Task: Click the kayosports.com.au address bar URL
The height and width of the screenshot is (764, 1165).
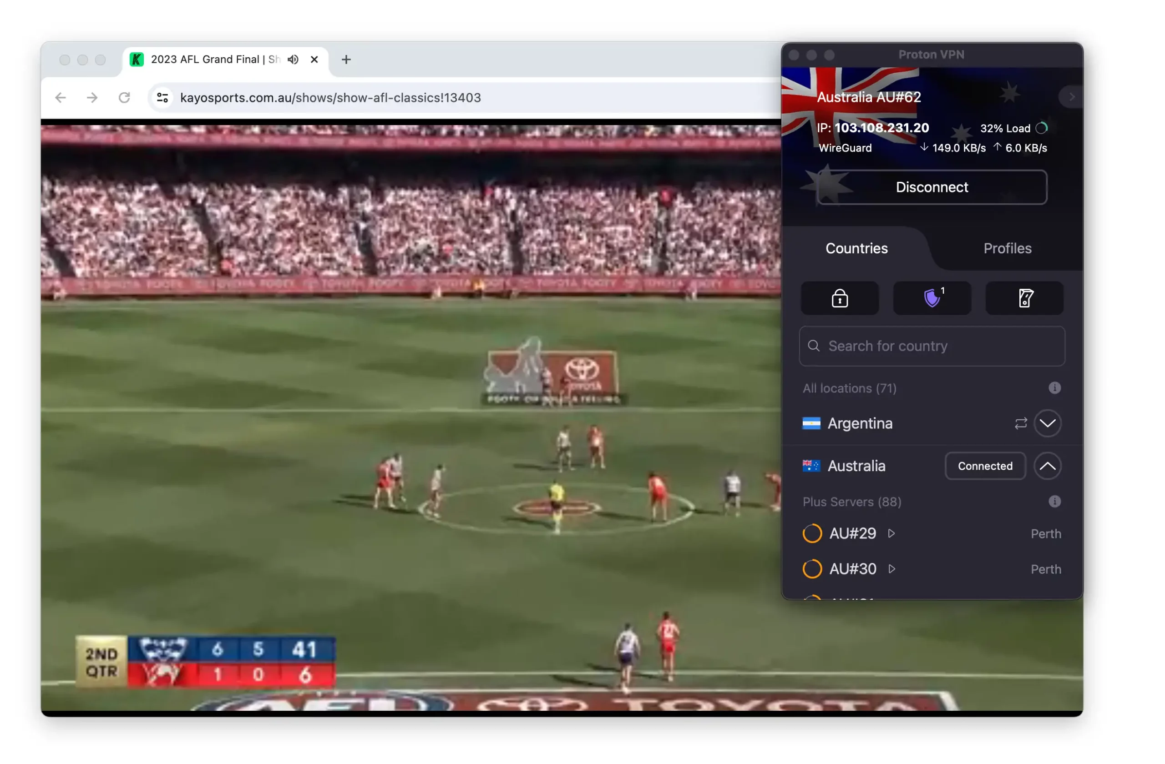Action: [x=330, y=97]
